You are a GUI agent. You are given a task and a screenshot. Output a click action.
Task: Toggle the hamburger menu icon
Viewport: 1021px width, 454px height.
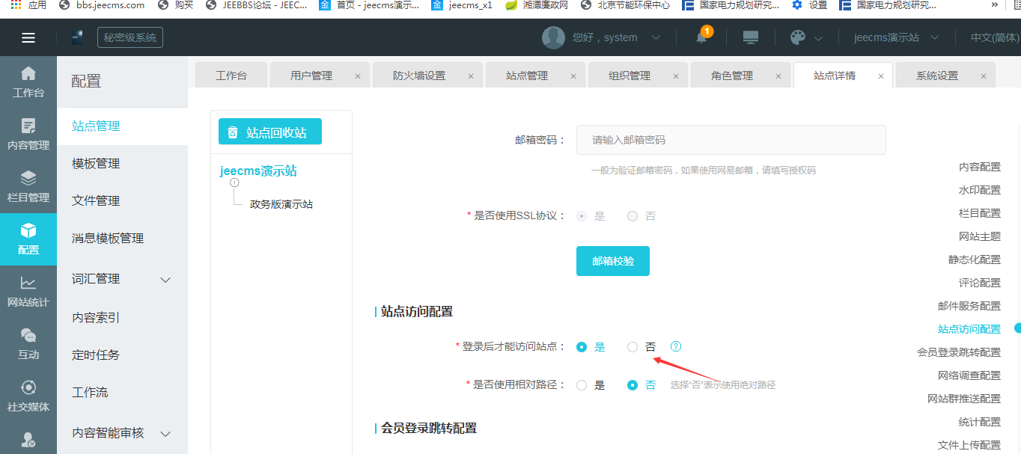(x=28, y=37)
